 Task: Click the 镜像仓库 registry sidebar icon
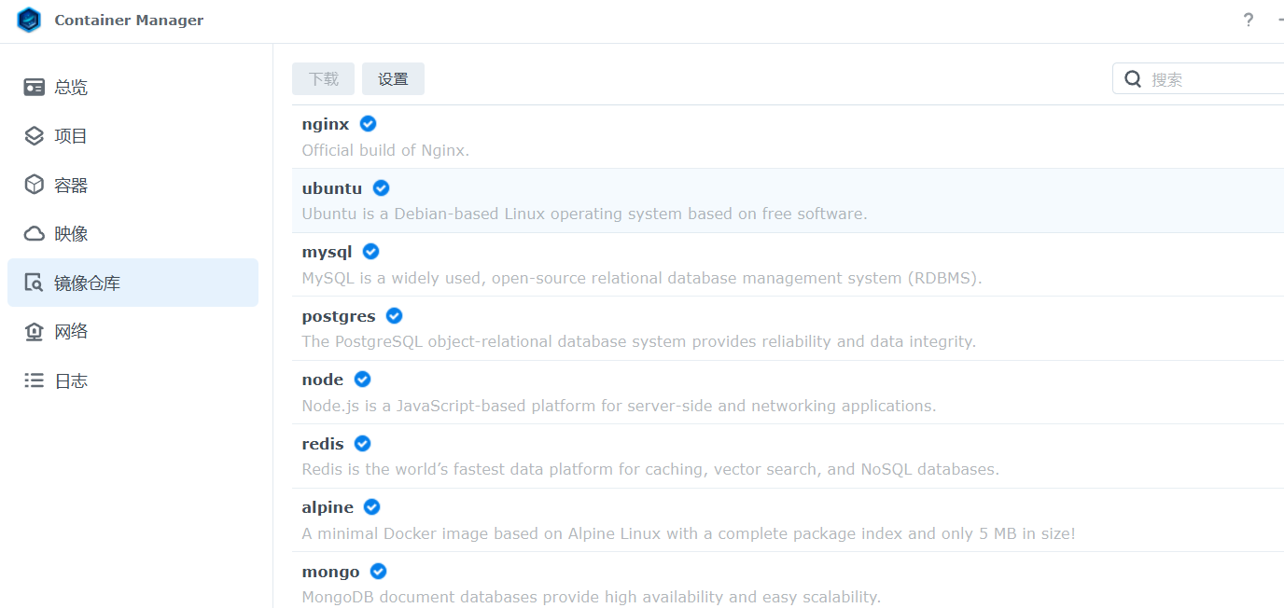tap(35, 283)
